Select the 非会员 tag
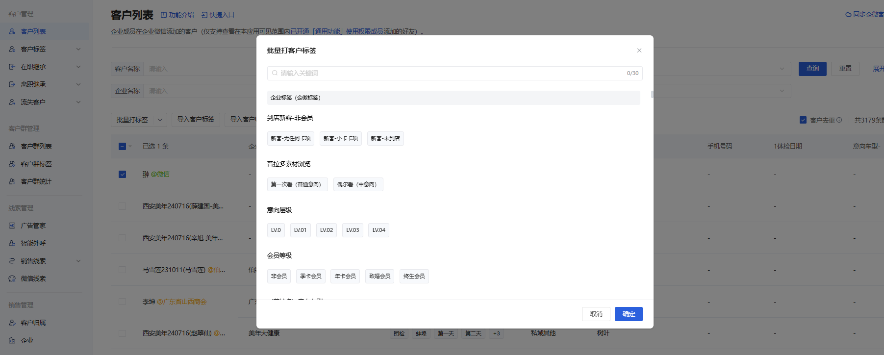Screen dimensions: 884x355 click(x=279, y=276)
